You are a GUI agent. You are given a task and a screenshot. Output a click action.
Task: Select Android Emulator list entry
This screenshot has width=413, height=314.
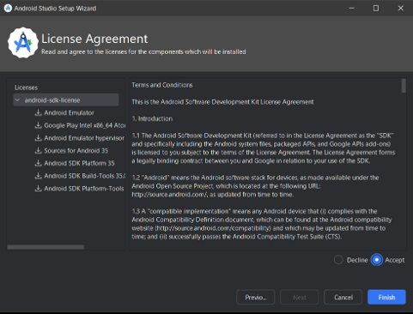coord(69,112)
